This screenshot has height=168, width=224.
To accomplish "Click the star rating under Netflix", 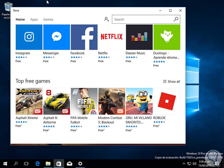I will click(x=104, y=57).
